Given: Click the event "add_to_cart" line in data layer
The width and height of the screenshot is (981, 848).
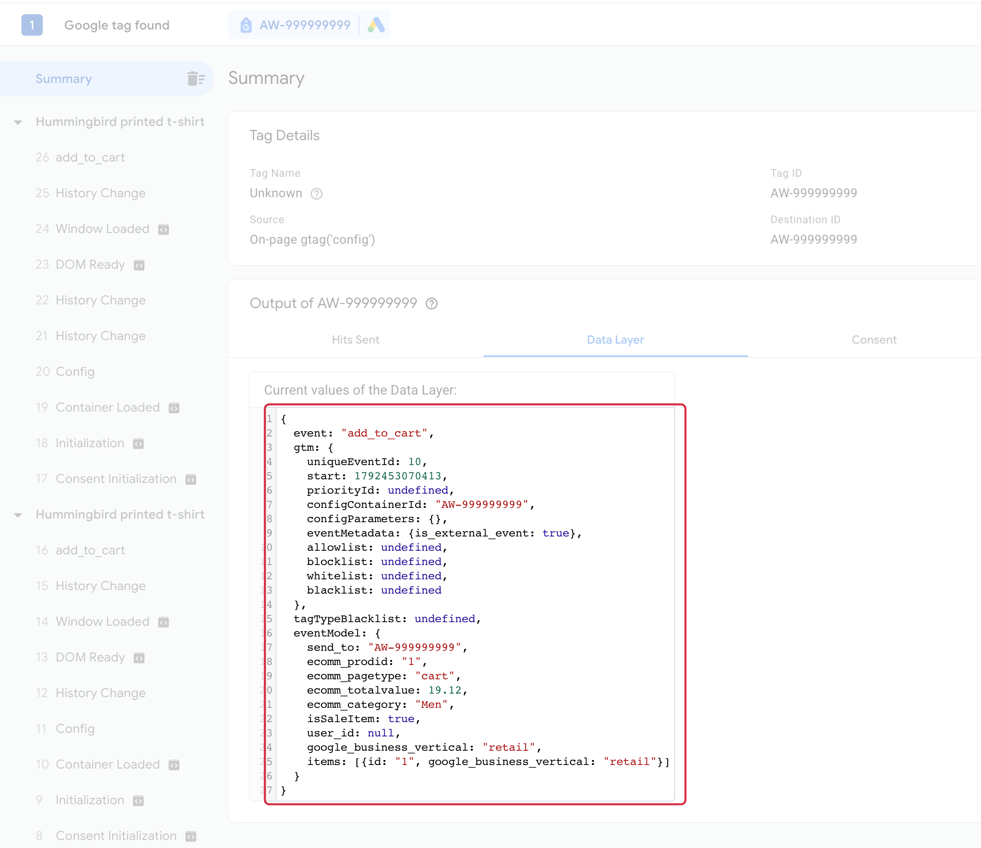Looking at the screenshot, I should click(x=363, y=433).
